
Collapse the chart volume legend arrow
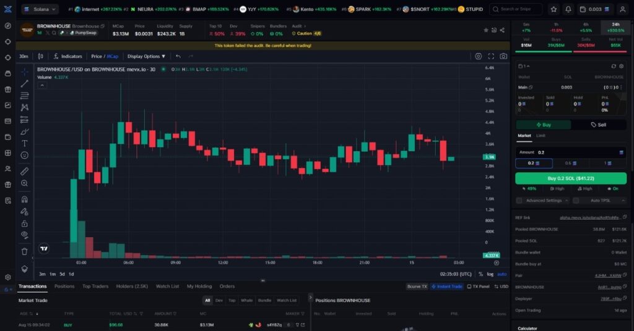tap(42, 85)
